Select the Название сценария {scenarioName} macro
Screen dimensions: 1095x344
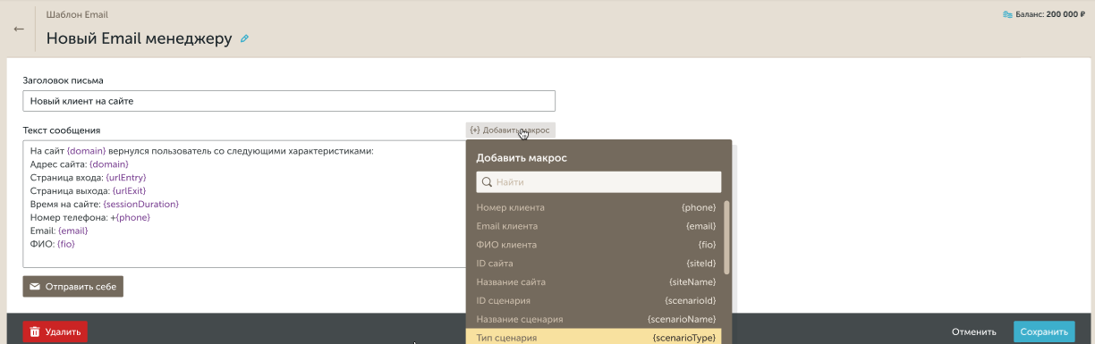click(597, 320)
